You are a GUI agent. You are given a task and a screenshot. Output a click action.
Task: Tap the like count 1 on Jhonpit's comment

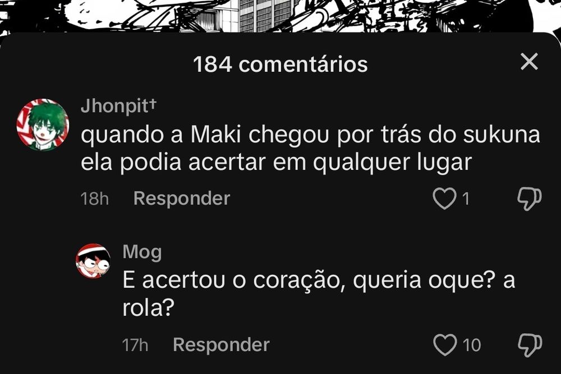466,198
